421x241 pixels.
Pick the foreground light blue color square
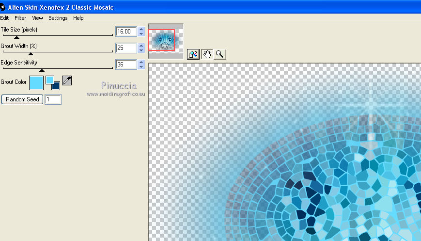(x=49, y=80)
